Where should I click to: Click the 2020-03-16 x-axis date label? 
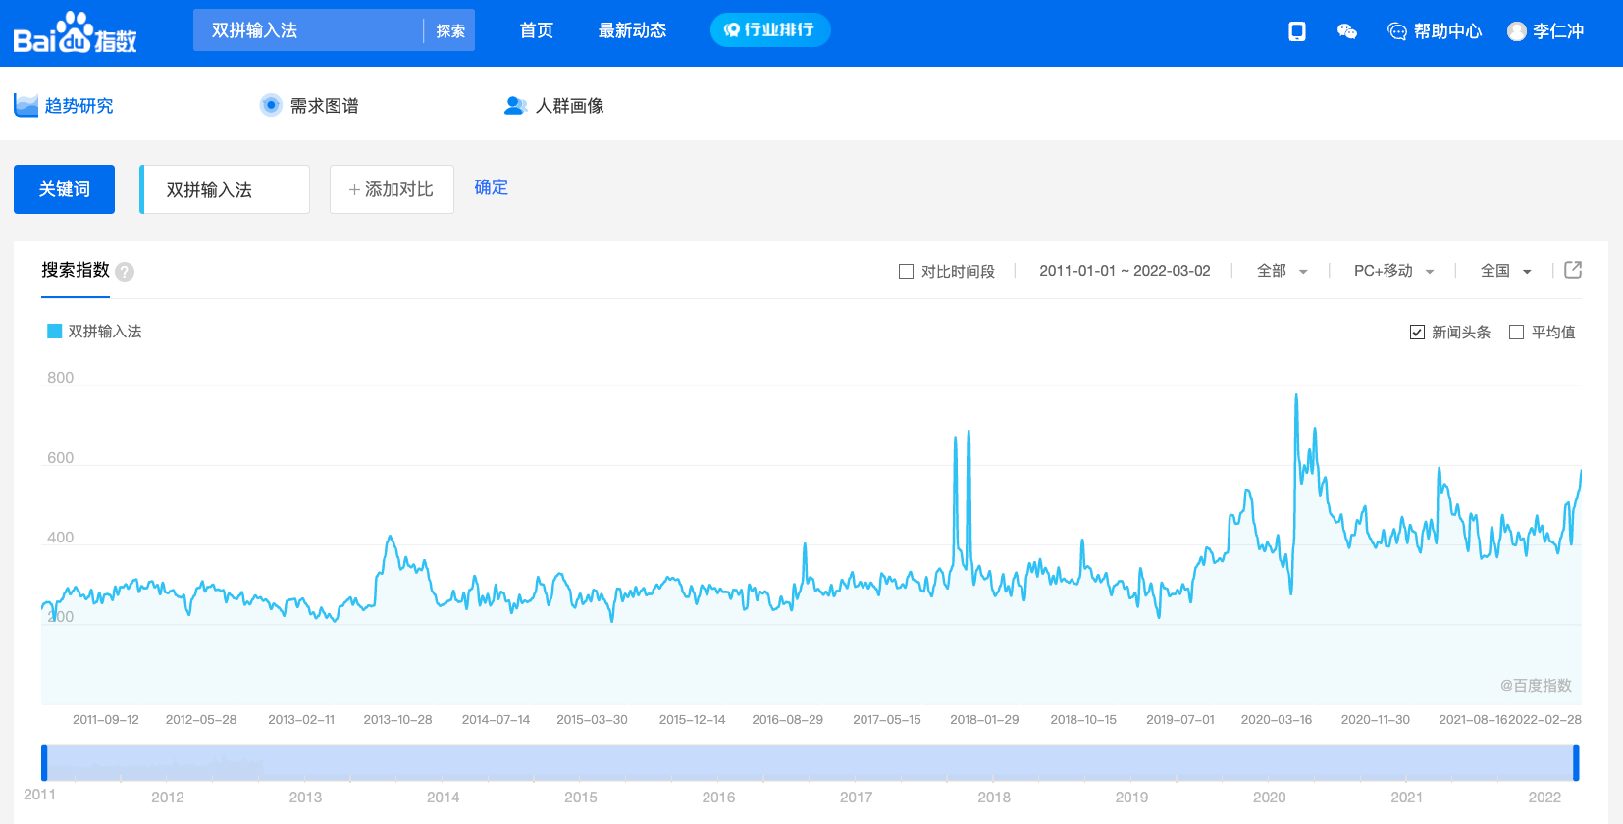[1276, 720]
